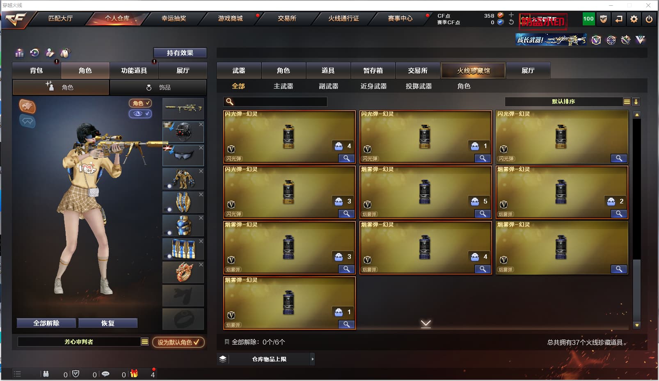Open the settings gear icon
The height and width of the screenshot is (381, 659).
point(634,19)
